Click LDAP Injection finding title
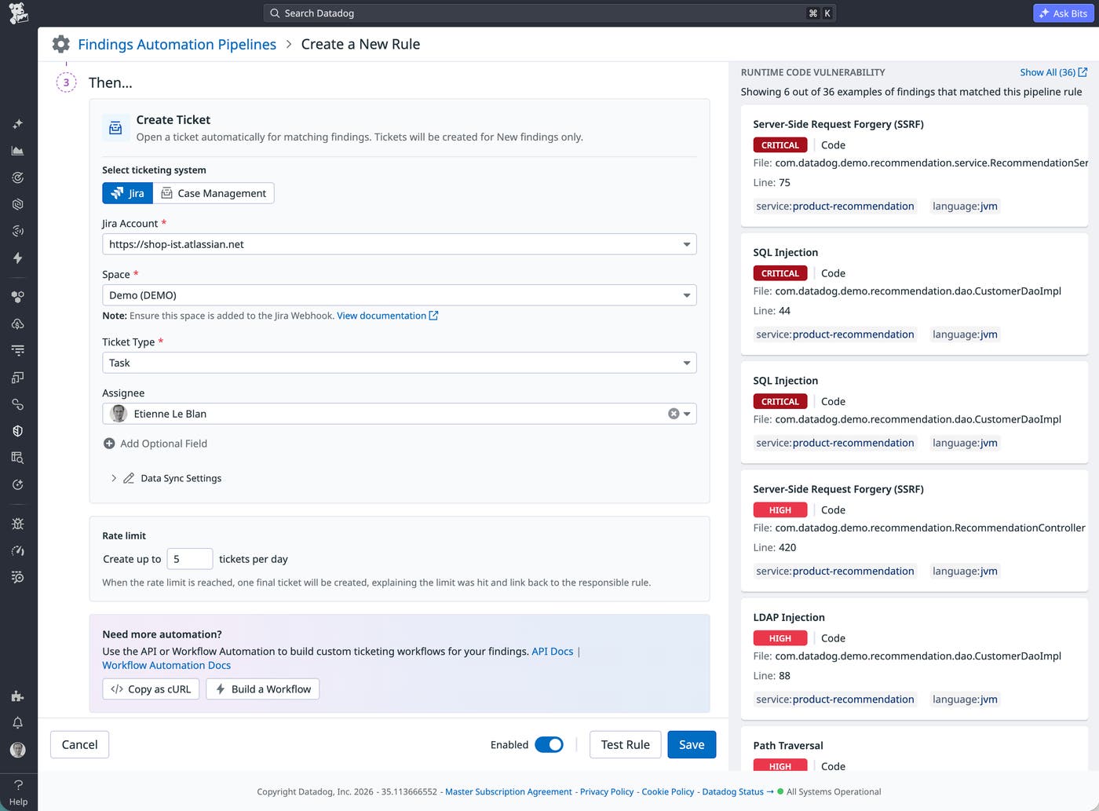This screenshot has width=1099, height=811. [789, 617]
